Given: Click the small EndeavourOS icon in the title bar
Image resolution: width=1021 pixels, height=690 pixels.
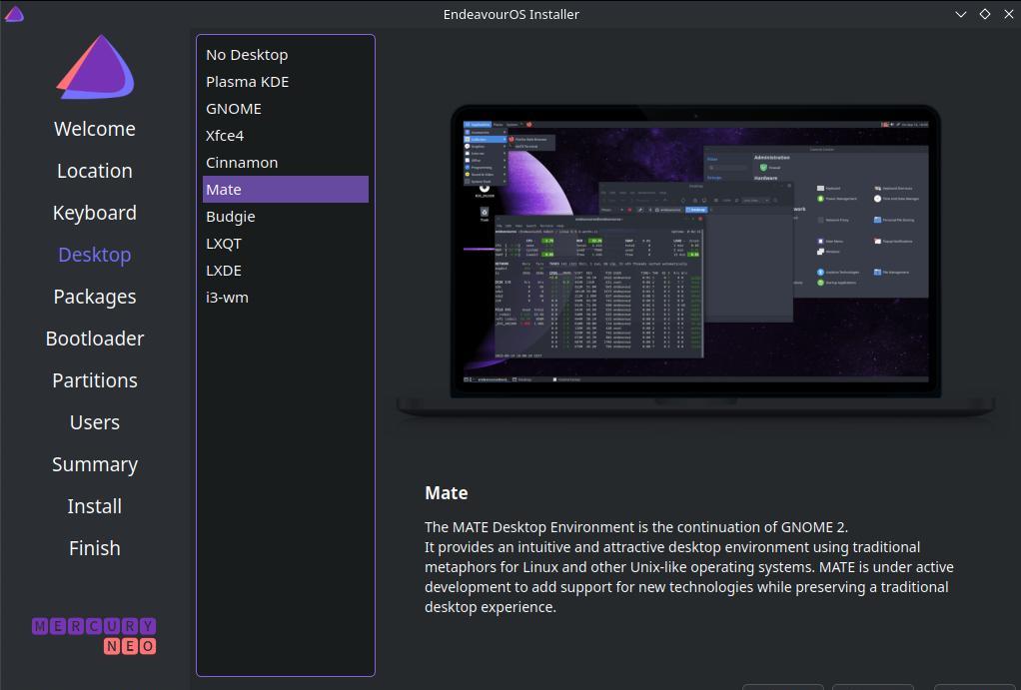Looking at the screenshot, I should pos(14,14).
